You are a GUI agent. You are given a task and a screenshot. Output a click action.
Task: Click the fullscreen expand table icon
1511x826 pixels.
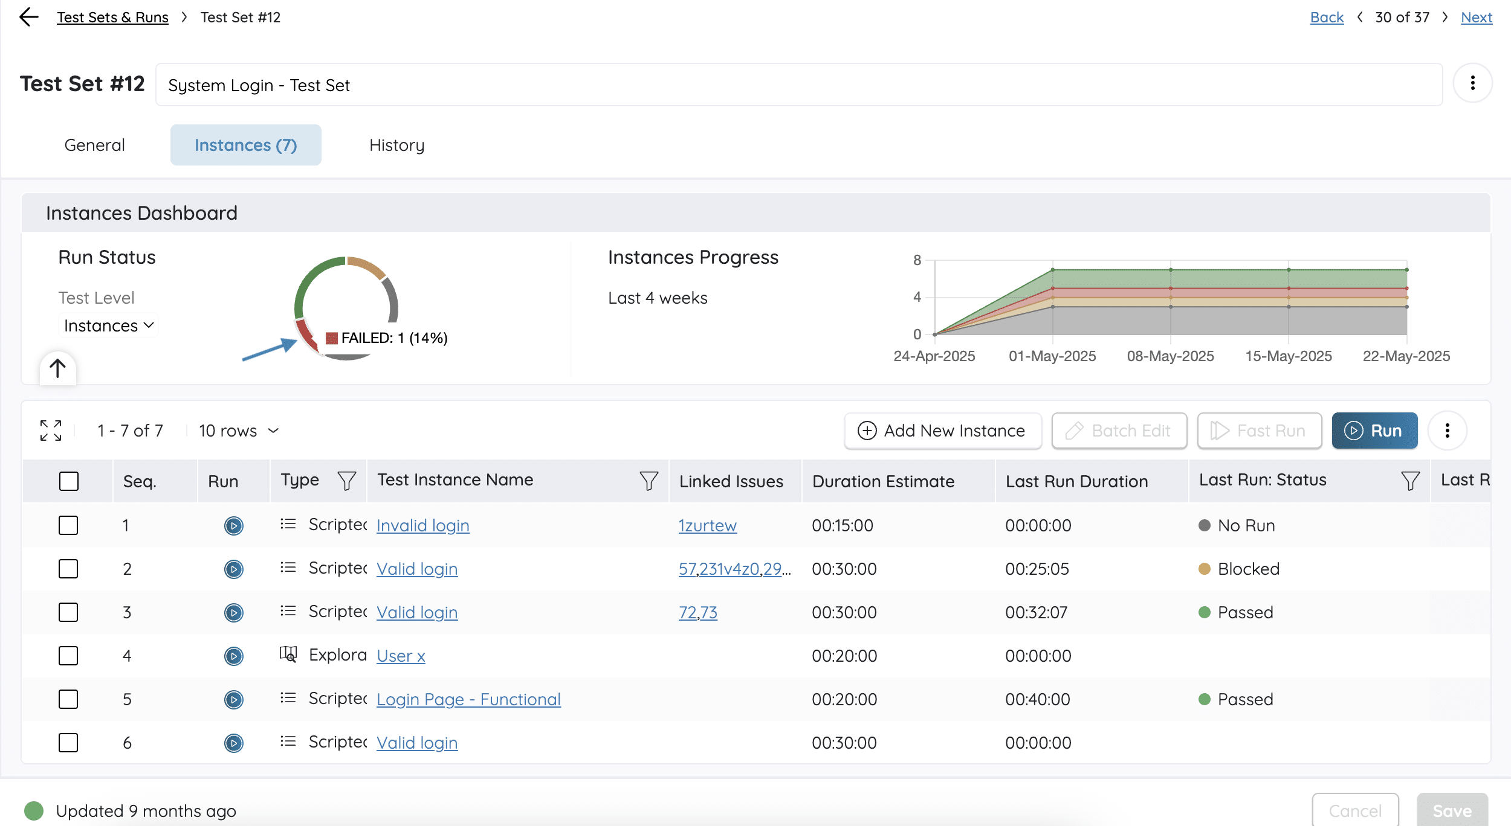(x=51, y=431)
